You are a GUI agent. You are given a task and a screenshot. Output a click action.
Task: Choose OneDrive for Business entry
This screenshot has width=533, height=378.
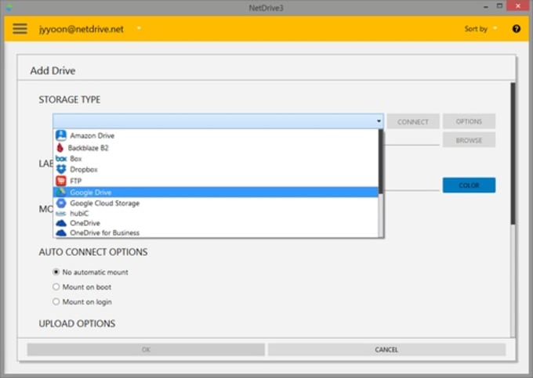[x=216, y=232]
